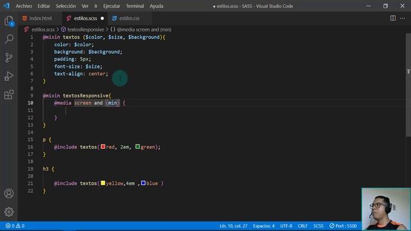Viewport: 411px width, 231px height.
Task: Click line number 1 in the gutter
Action: tap(32, 37)
